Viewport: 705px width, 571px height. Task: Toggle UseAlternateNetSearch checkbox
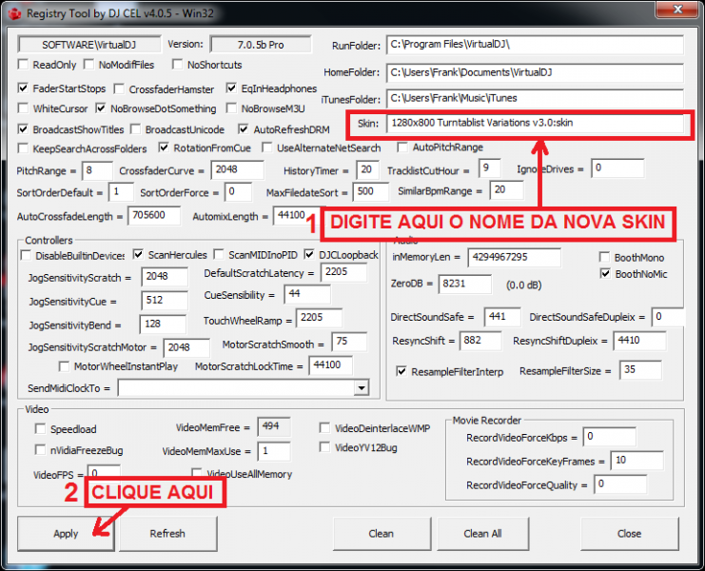tap(267, 148)
